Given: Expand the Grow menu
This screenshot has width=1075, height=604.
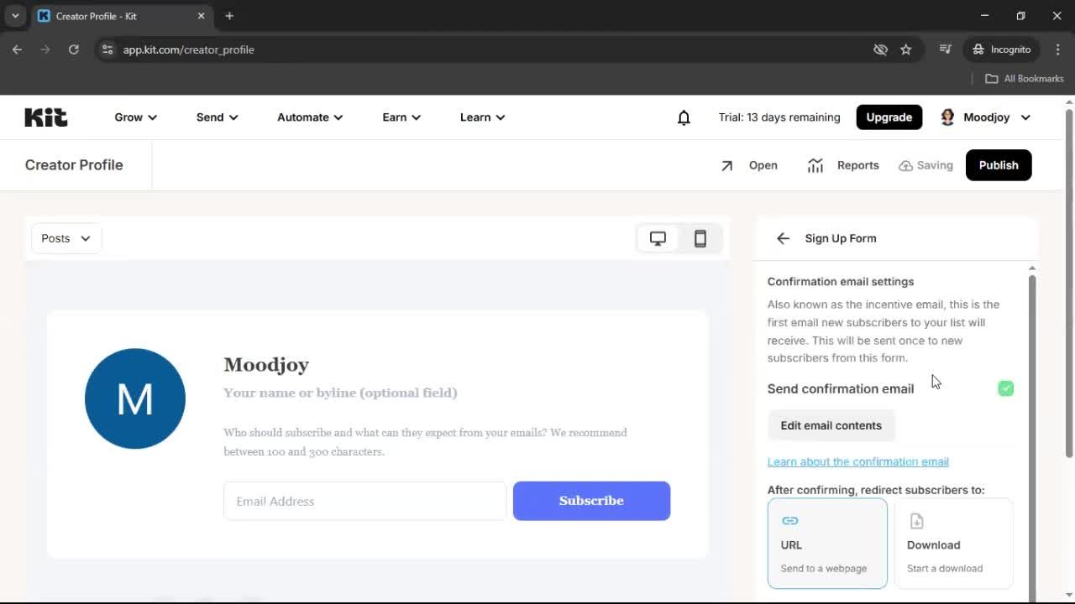Looking at the screenshot, I should pyautogui.click(x=135, y=117).
